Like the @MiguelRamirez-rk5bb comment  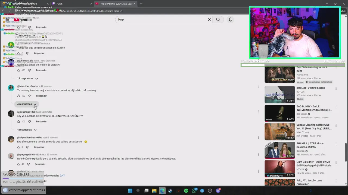pos(18,147)
